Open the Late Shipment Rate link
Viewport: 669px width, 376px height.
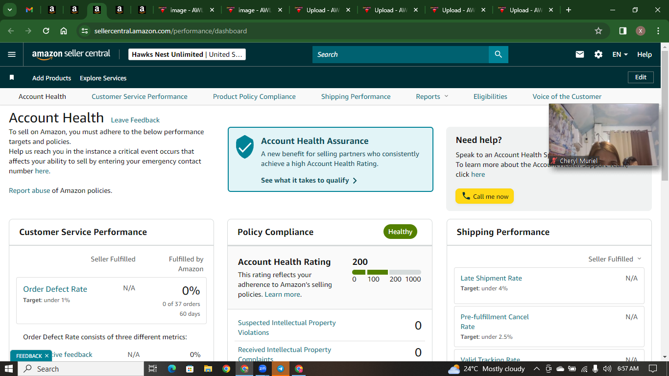point(491,278)
